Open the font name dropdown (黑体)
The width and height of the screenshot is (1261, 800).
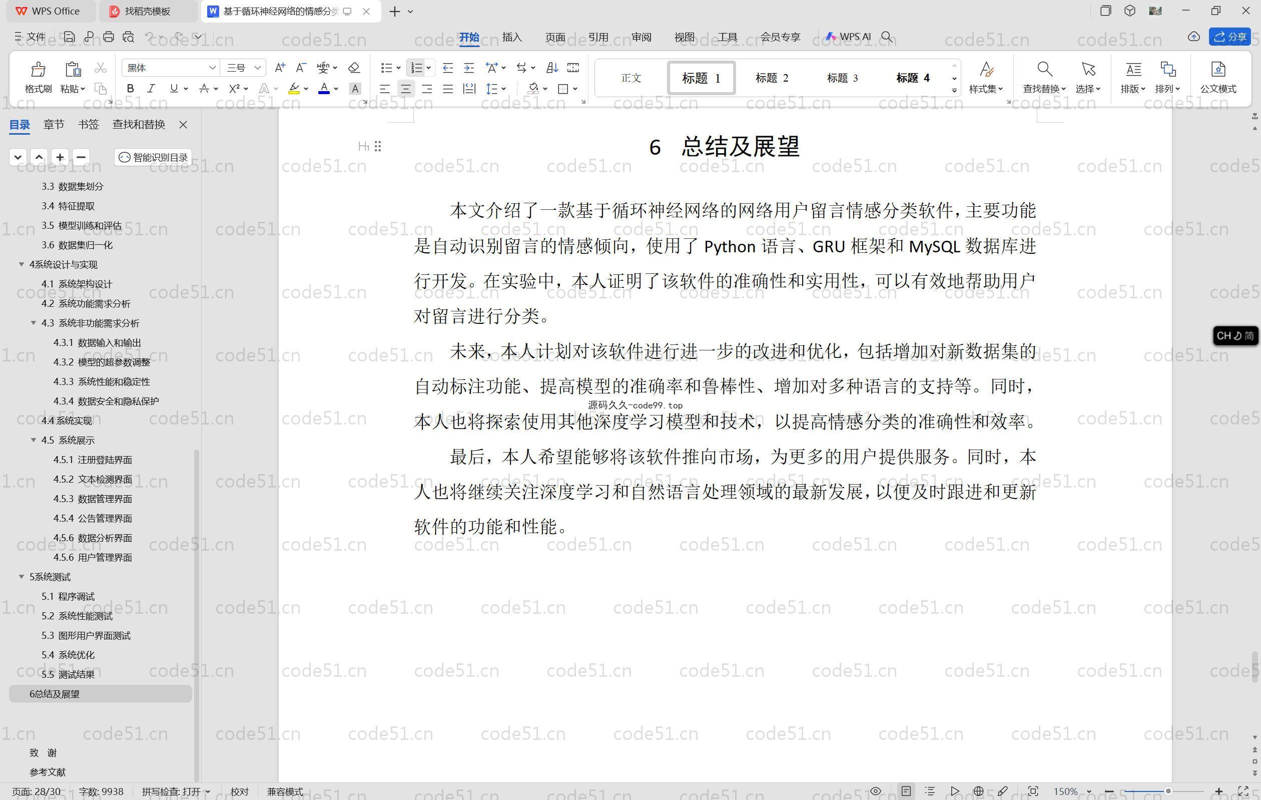coord(213,68)
